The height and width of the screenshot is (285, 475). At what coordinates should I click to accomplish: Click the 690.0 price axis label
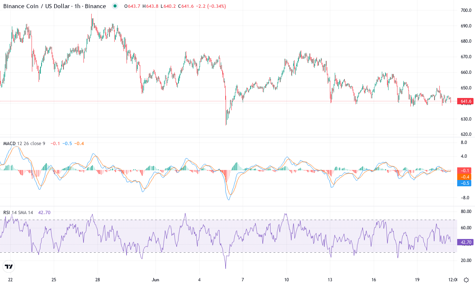click(x=466, y=26)
